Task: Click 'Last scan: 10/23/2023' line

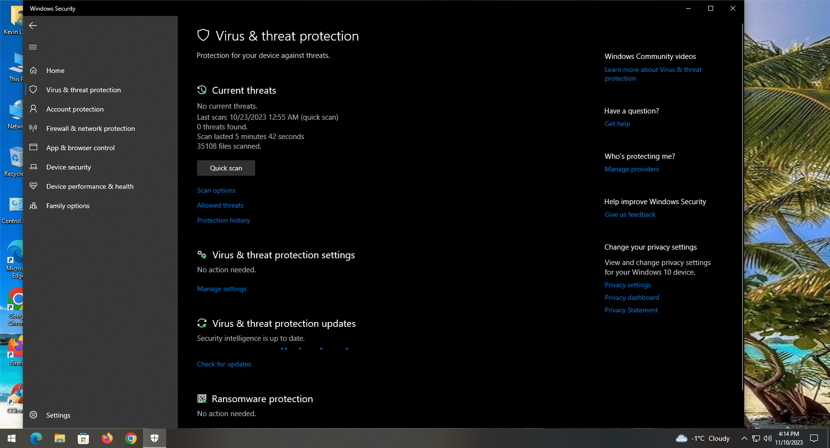Action: tap(268, 117)
